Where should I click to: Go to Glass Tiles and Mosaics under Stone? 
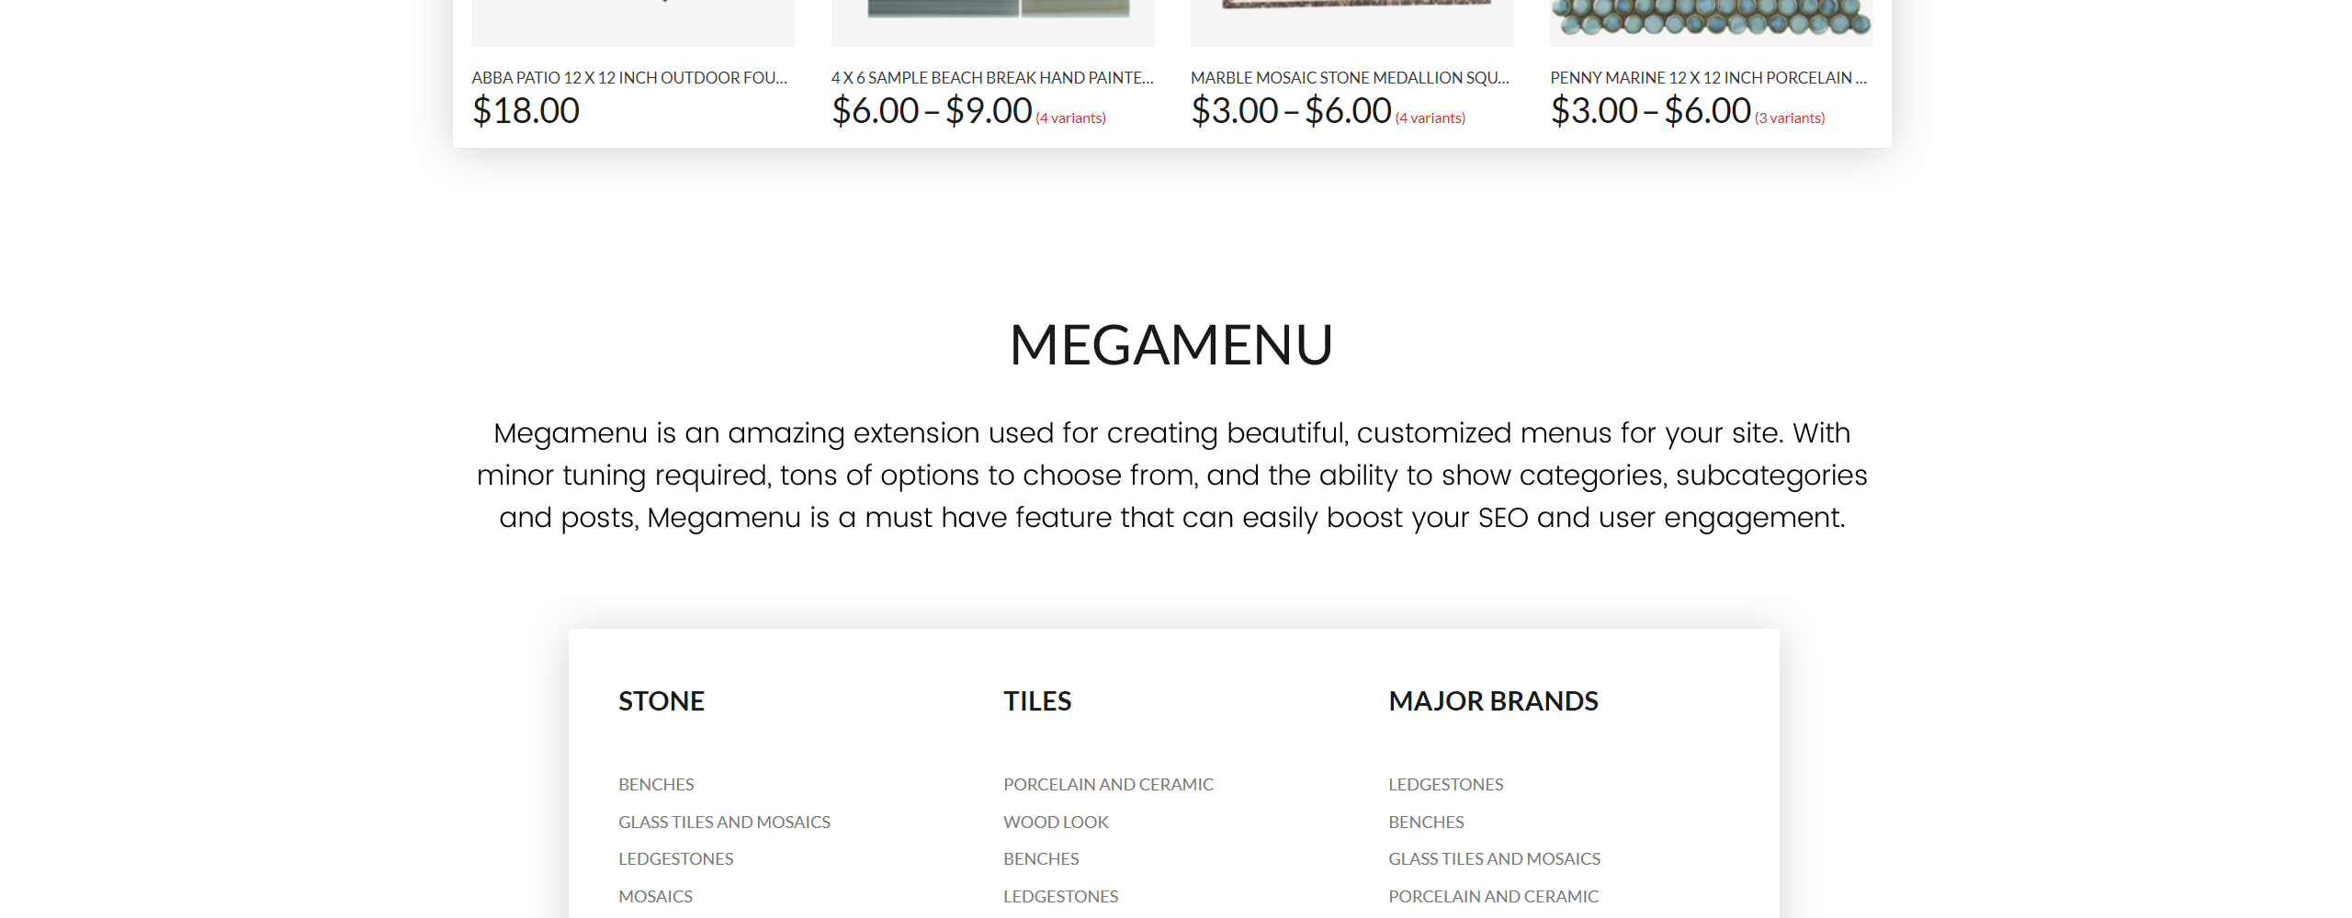[724, 823]
